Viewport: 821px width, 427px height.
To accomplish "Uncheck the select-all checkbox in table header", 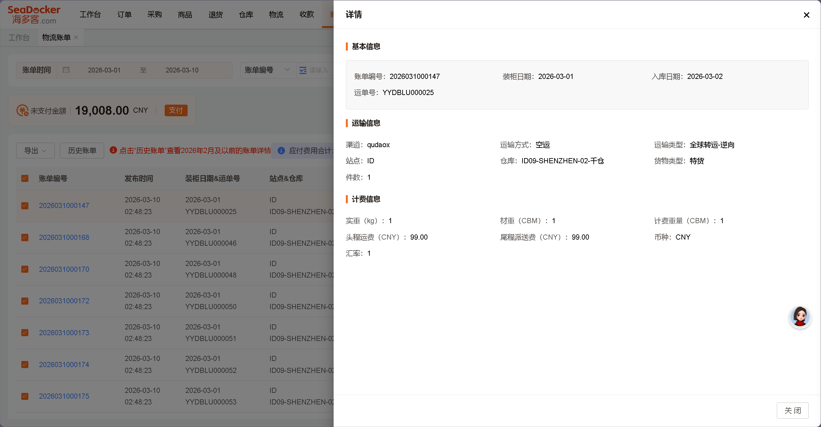I will tap(25, 178).
